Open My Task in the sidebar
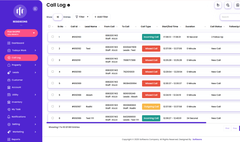The image size is (240, 142). point(16,109)
